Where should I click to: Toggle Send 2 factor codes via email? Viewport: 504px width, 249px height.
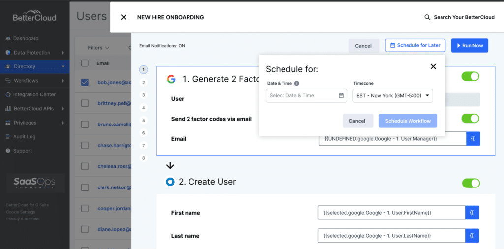(470, 118)
